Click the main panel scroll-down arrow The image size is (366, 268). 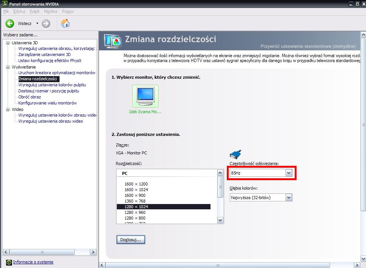[363, 259]
